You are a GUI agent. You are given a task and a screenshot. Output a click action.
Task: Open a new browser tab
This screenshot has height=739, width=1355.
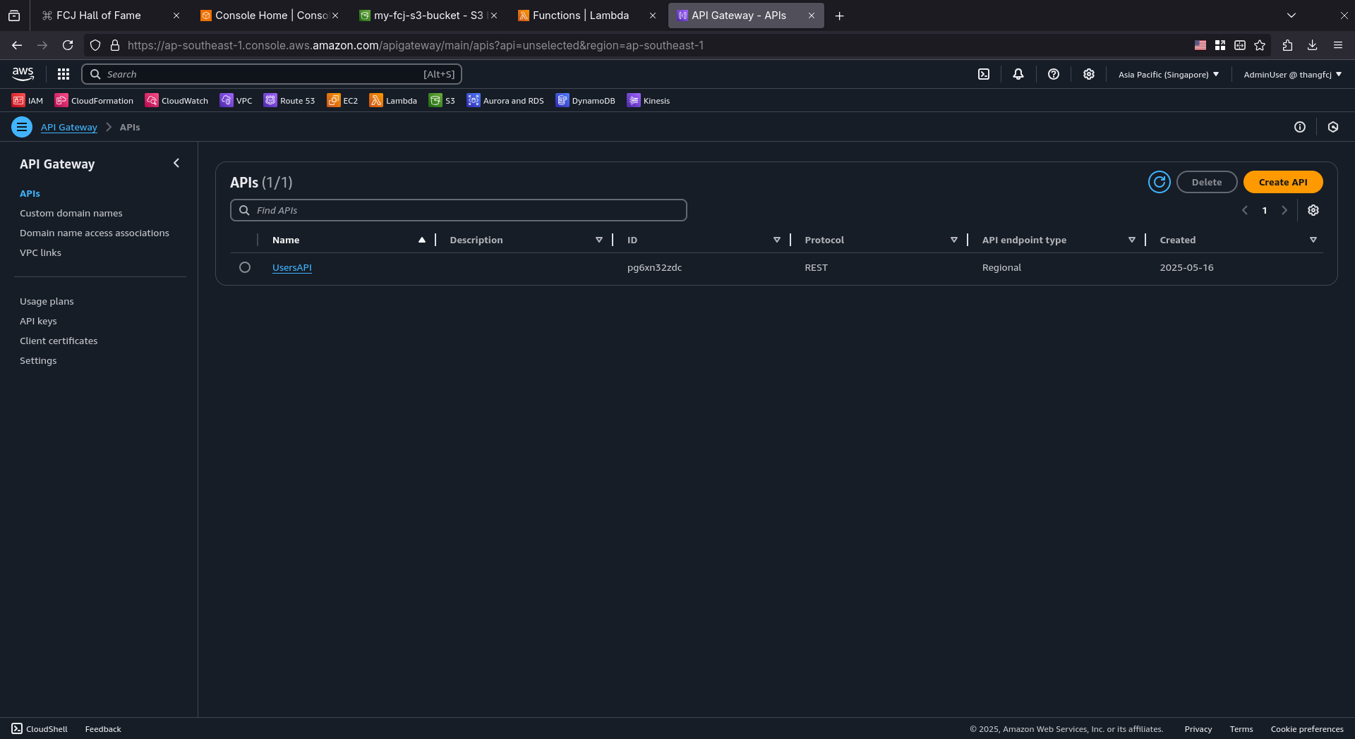click(840, 16)
